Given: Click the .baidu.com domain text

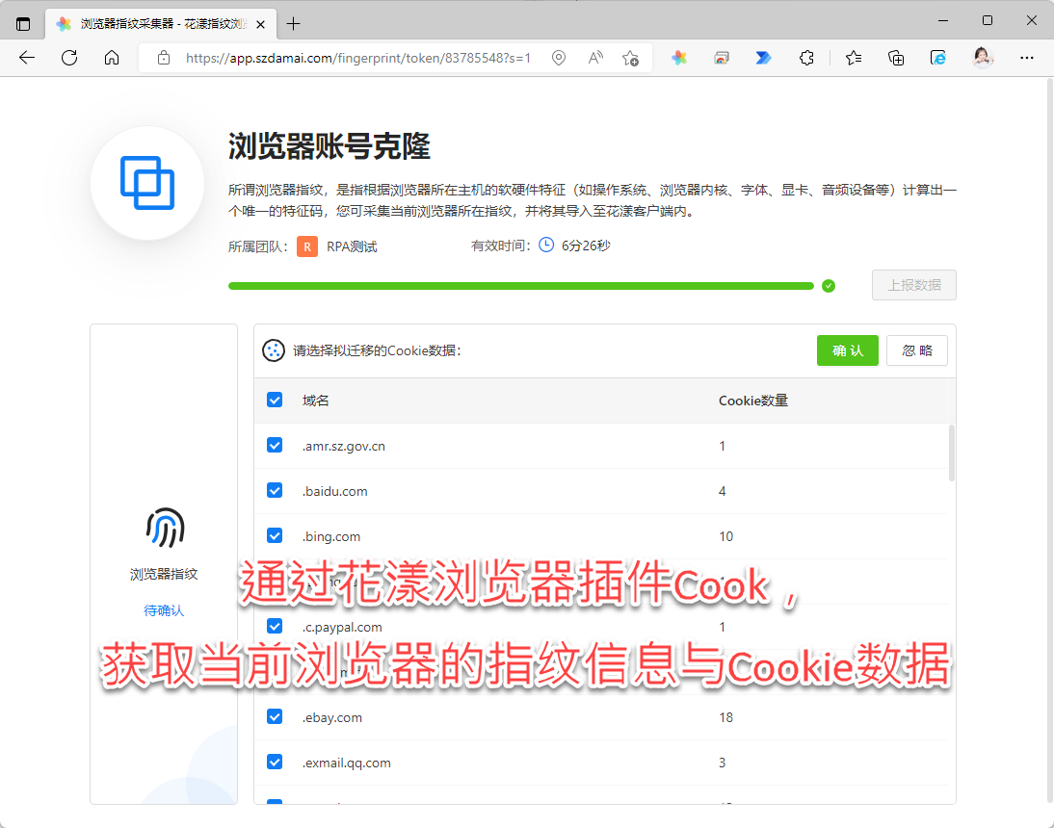Looking at the screenshot, I should point(334,492).
